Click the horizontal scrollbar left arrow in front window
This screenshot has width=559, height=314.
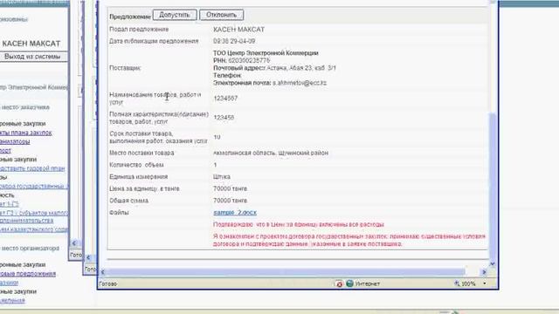[103, 272]
